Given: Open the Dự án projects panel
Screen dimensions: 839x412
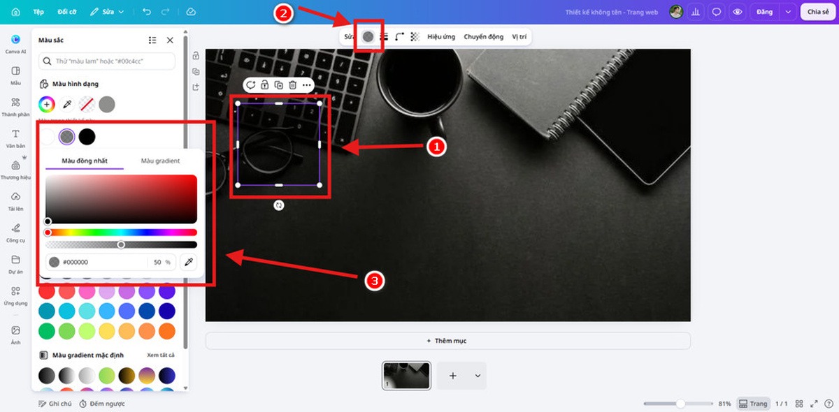Looking at the screenshot, I should [x=15, y=264].
